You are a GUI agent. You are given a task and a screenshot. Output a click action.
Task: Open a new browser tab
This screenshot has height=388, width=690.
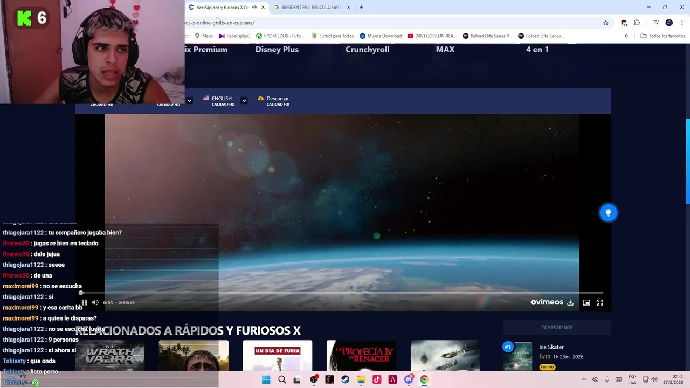pos(362,8)
